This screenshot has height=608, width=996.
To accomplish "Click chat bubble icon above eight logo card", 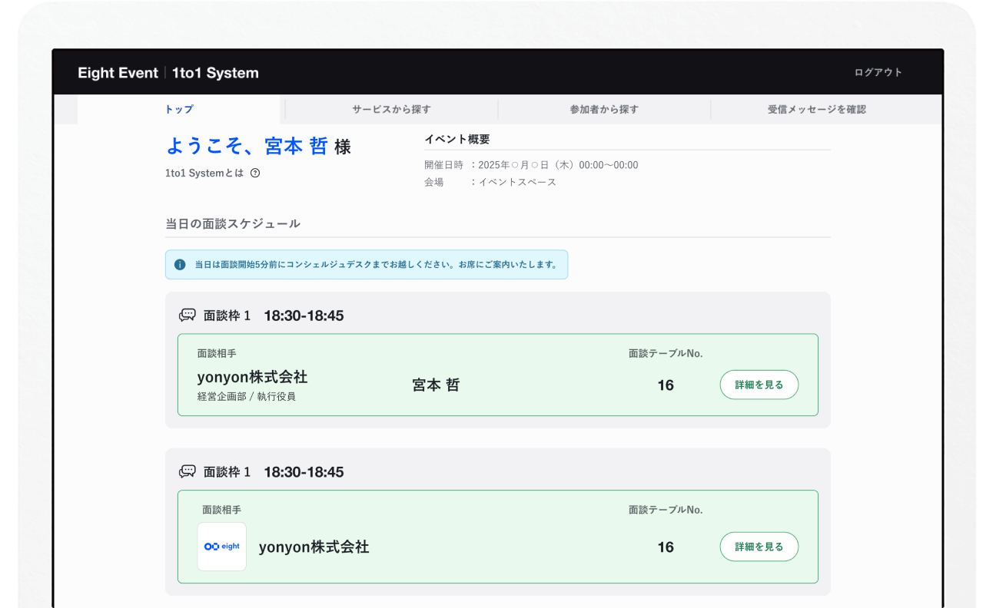I will tap(187, 472).
